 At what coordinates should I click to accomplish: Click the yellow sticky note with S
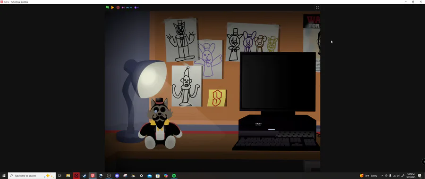tap(217, 98)
